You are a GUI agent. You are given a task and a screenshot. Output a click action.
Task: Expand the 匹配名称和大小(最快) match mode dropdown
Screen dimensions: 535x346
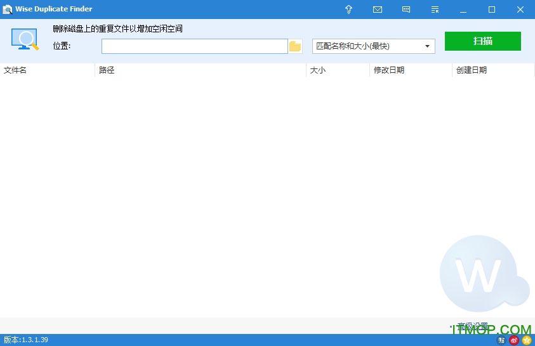[x=374, y=46]
